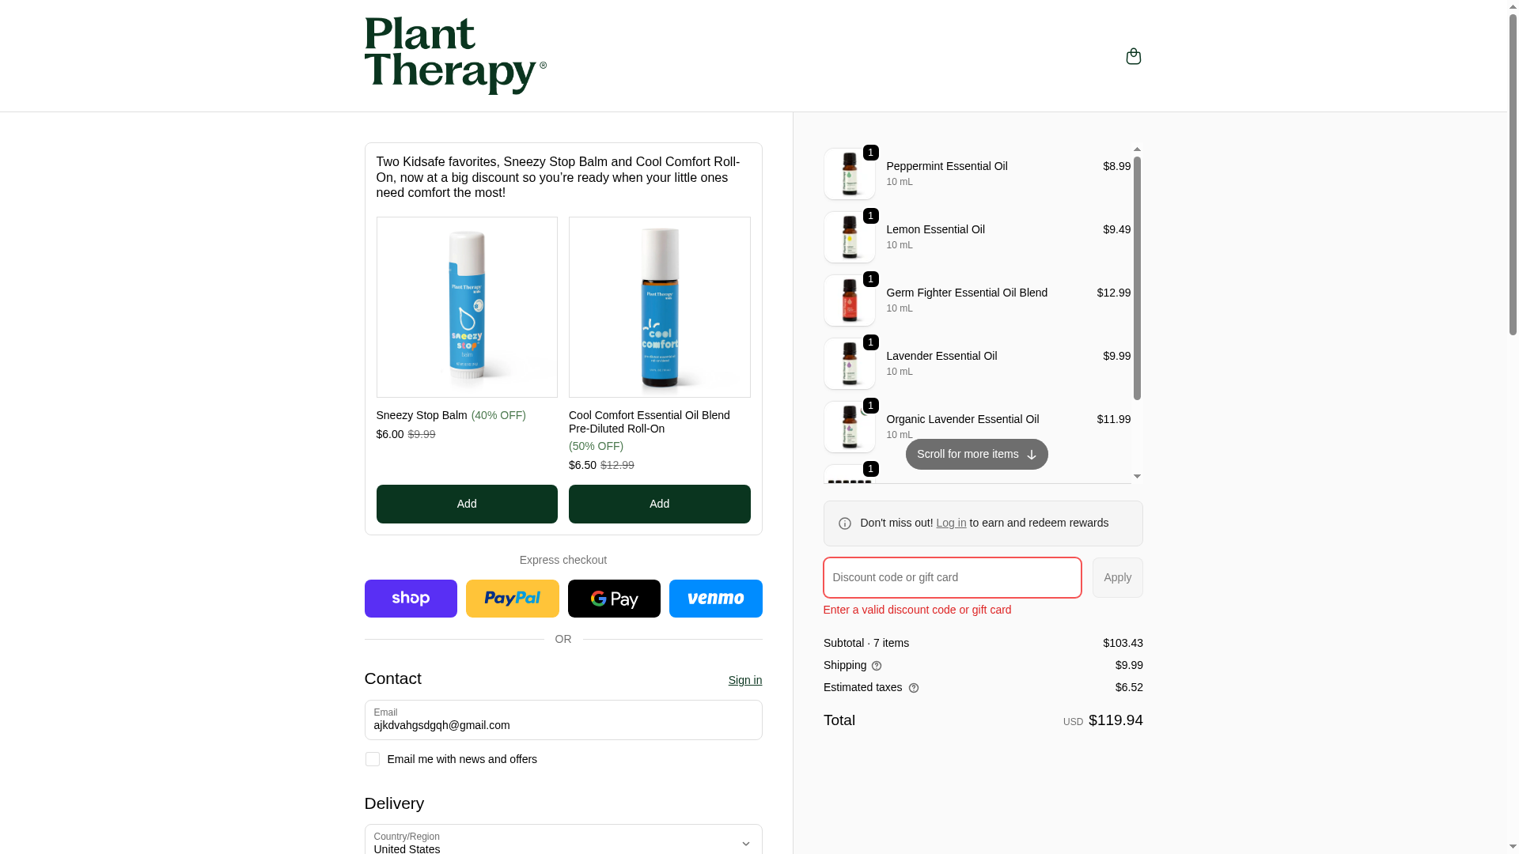Add Sneezy Stop Balm to order
Image resolution: width=1519 pixels, height=854 pixels.
(x=467, y=504)
